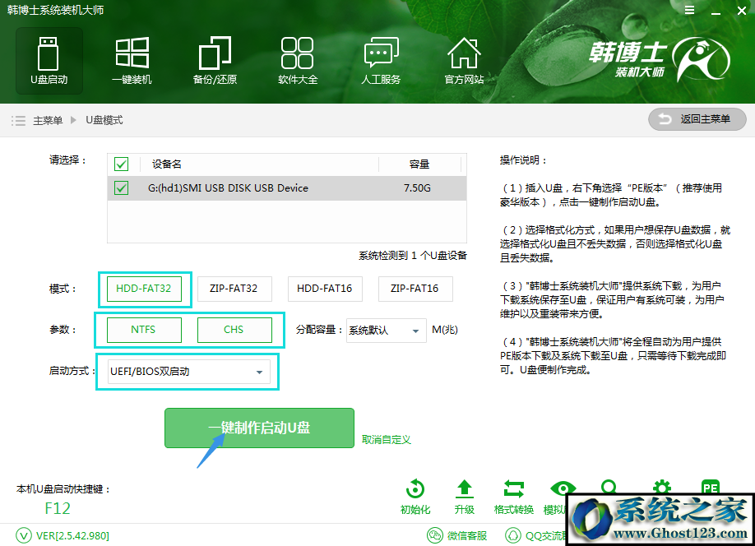
Task: Open 分配容量 系统默认 dropdown
Action: (387, 331)
